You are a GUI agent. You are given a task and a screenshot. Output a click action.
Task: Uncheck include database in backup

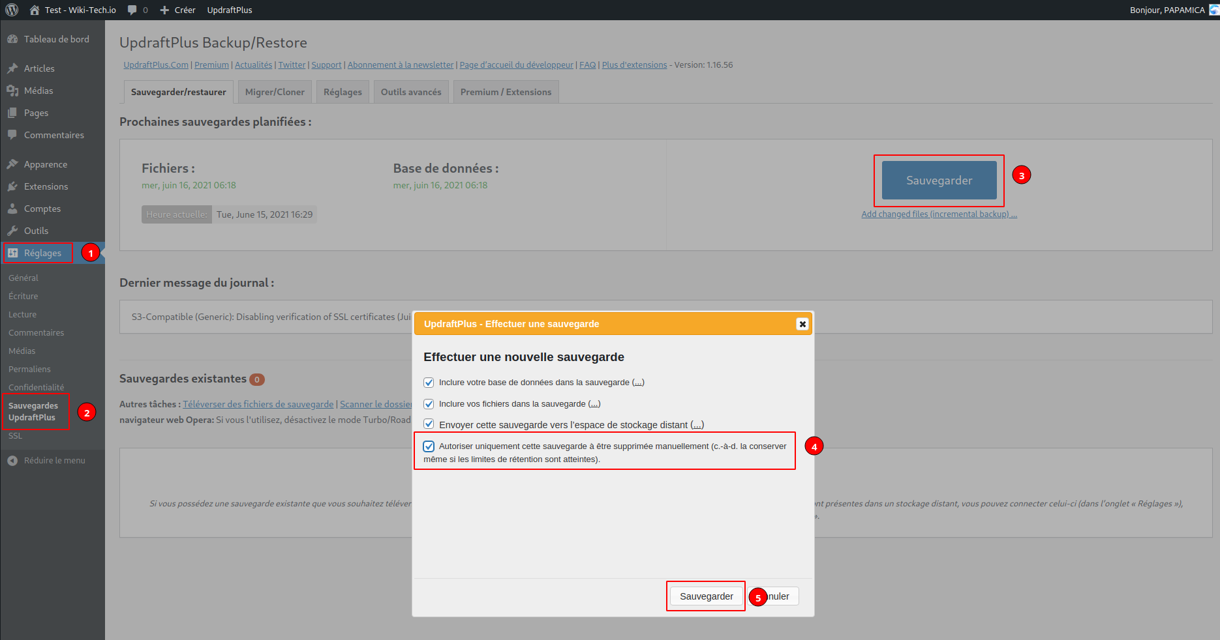pyautogui.click(x=429, y=383)
